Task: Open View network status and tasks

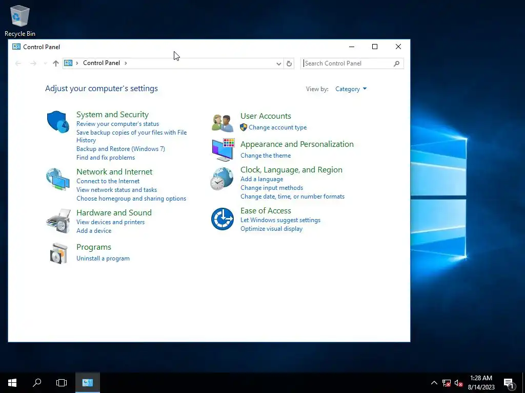Action: click(116, 189)
